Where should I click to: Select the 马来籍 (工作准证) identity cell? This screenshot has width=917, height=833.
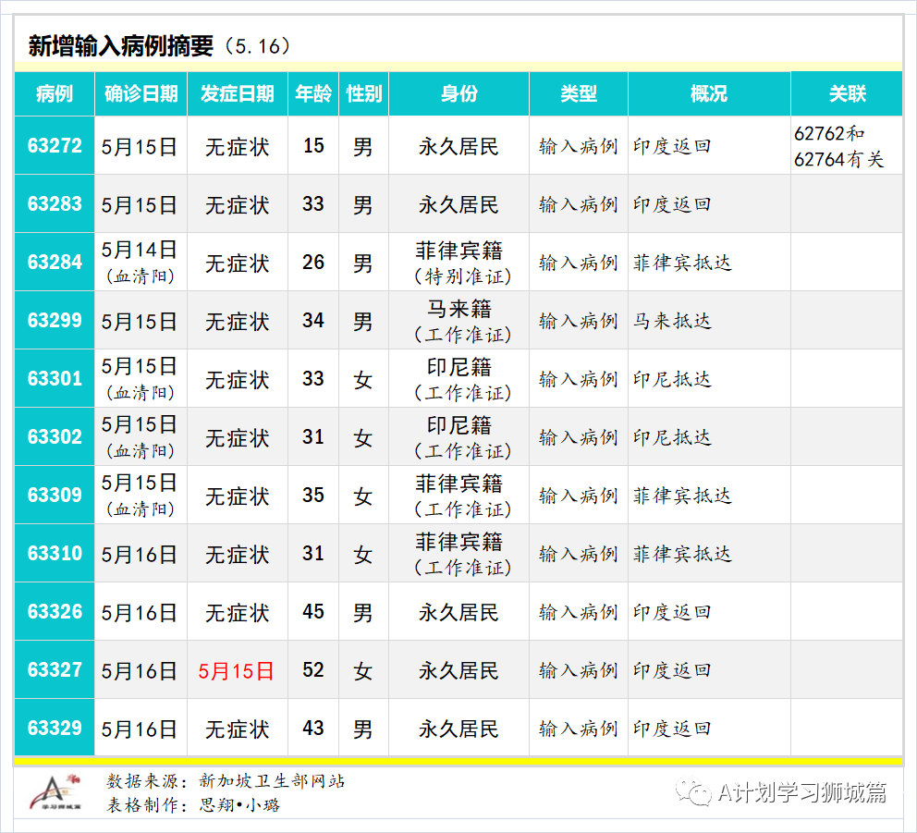click(x=458, y=321)
